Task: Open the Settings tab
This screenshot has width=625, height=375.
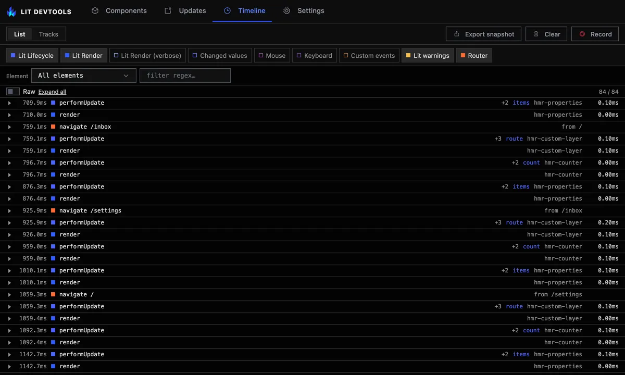Action: click(304, 10)
